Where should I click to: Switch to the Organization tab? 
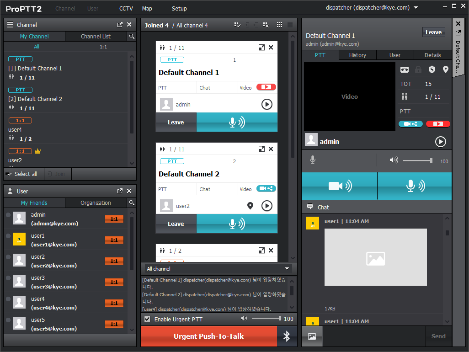click(96, 203)
